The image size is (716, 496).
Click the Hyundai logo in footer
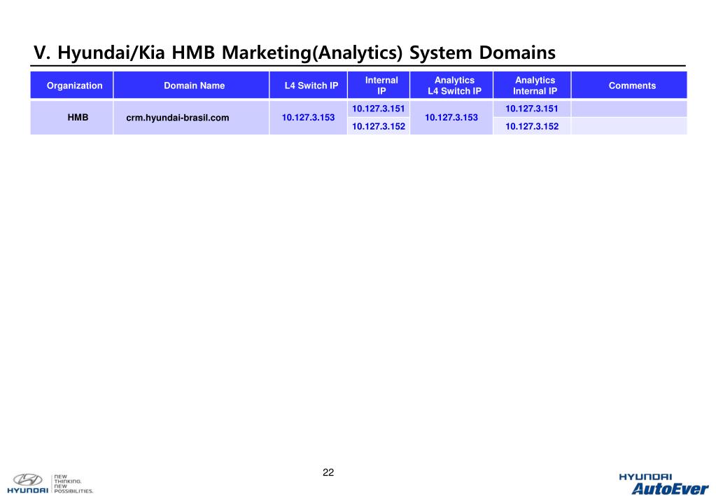click(x=27, y=483)
